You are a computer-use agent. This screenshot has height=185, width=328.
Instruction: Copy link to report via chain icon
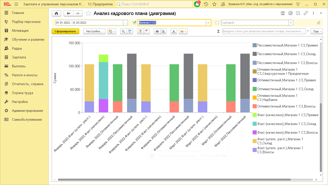click(306, 13)
